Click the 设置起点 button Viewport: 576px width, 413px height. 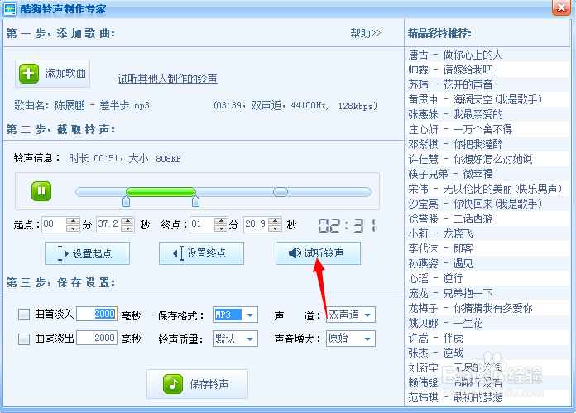pos(87,253)
